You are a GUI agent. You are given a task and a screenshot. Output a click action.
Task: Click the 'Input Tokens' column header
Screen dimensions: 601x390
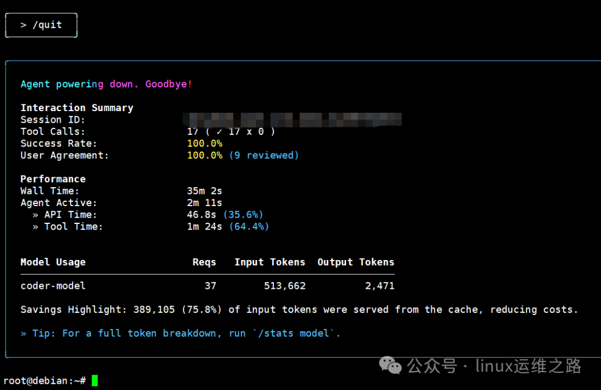270,262
